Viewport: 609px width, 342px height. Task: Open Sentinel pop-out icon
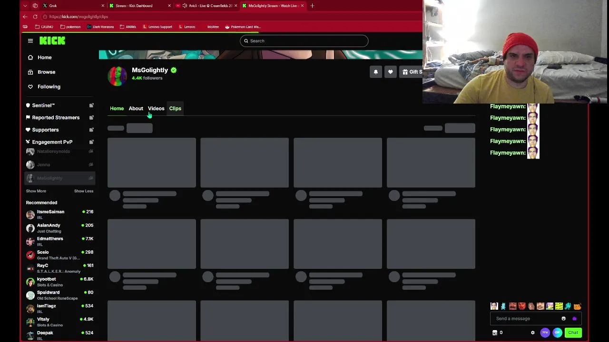91,105
